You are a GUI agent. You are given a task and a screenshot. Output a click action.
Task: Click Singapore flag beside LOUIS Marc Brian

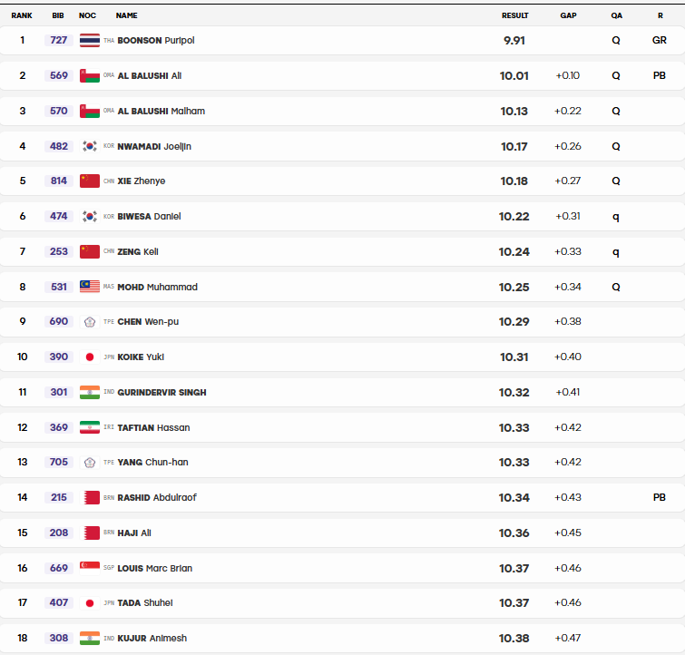click(90, 568)
